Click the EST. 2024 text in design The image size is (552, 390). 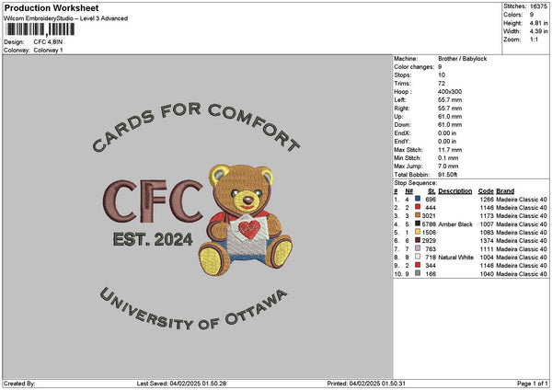pyautogui.click(x=153, y=239)
